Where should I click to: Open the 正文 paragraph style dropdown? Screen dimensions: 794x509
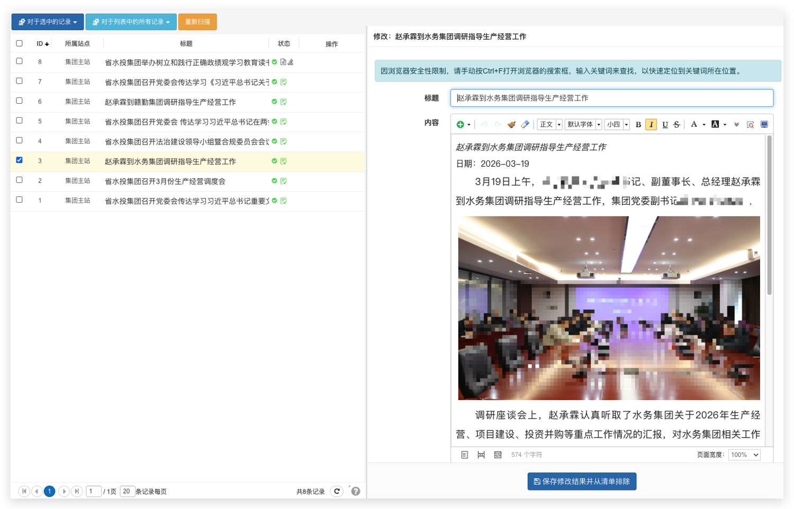(549, 124)
